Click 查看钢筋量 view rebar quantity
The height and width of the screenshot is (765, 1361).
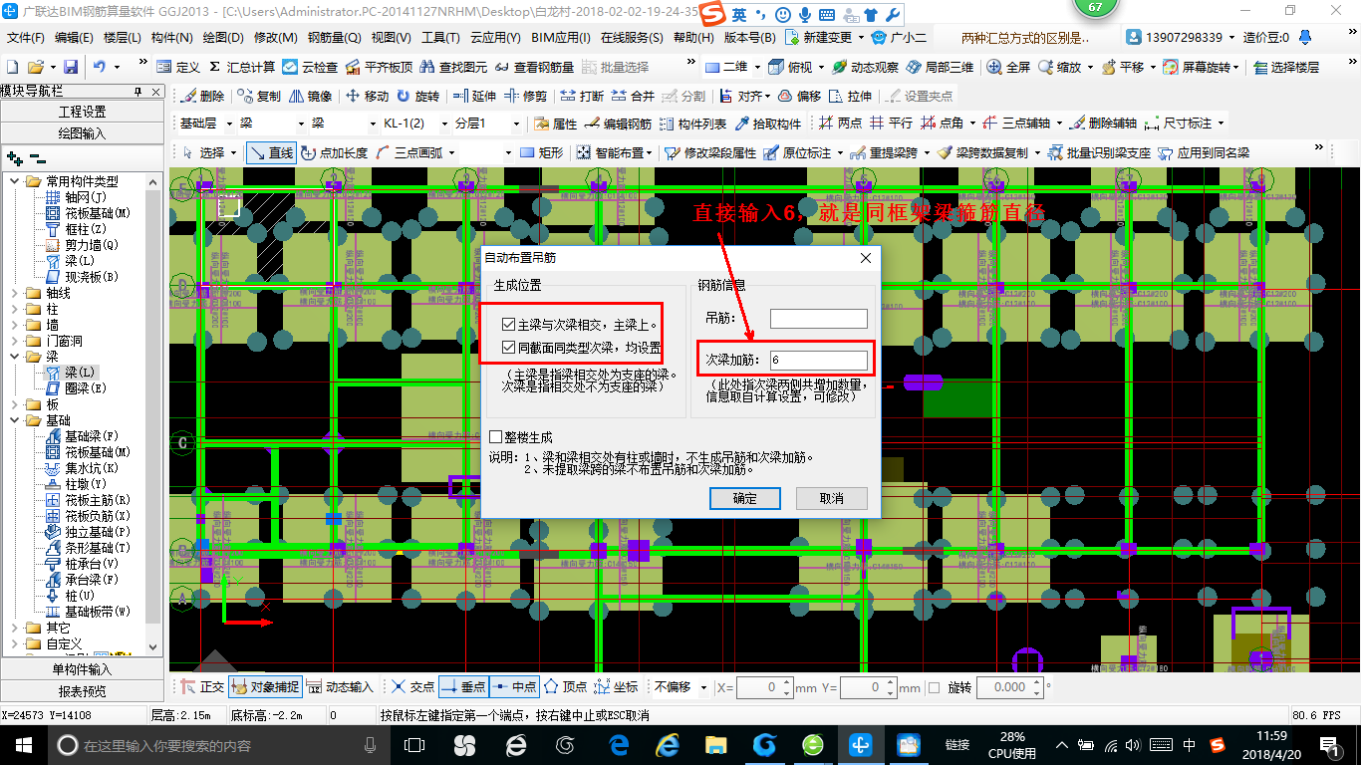pyautogui.click(x=534, y=67)
